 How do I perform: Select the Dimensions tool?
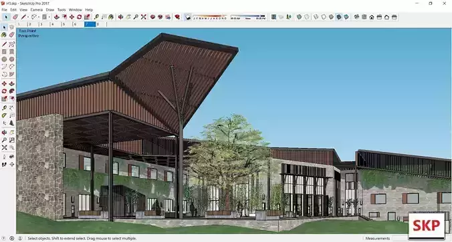[11, 108]
